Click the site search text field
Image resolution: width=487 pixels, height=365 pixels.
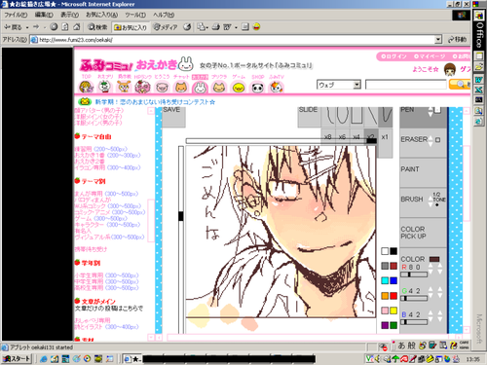(406, 85)
